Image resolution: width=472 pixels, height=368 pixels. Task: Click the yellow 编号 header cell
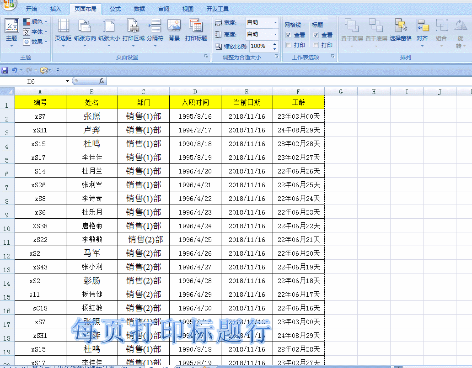click(40, 102)
